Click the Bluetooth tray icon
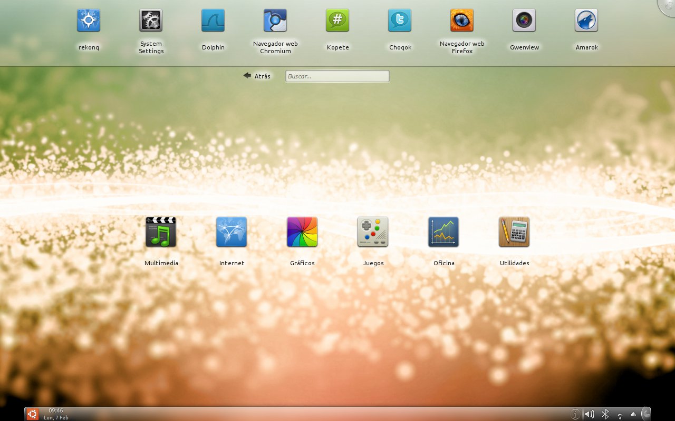The width and height of the screenshot is (675, 421). tap(605, 415)
